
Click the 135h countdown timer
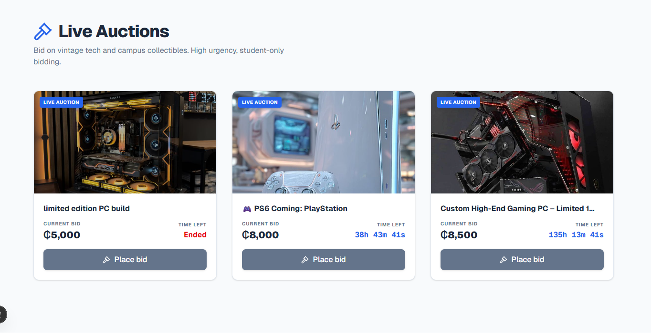coord(576,235)
